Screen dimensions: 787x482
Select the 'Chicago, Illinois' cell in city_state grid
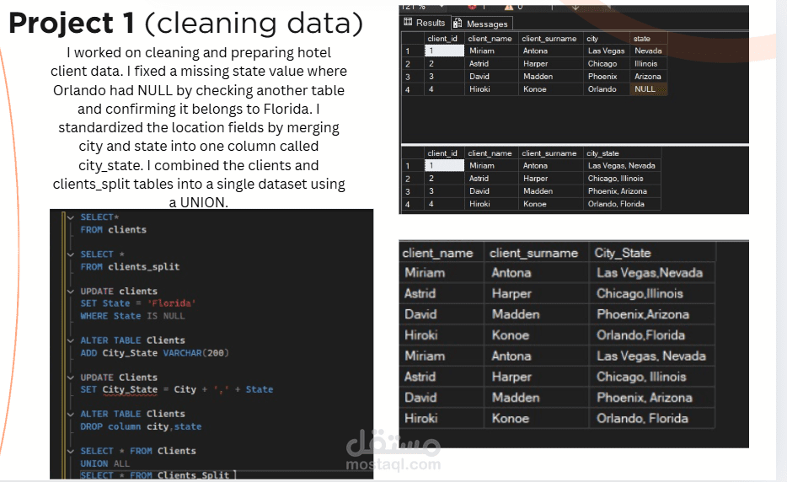coord(622,179)
